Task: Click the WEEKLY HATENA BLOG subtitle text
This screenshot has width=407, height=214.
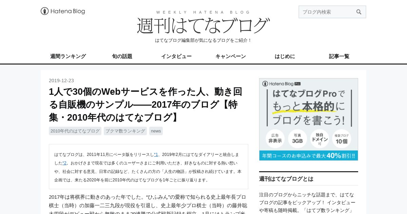Action: (203, 12)
